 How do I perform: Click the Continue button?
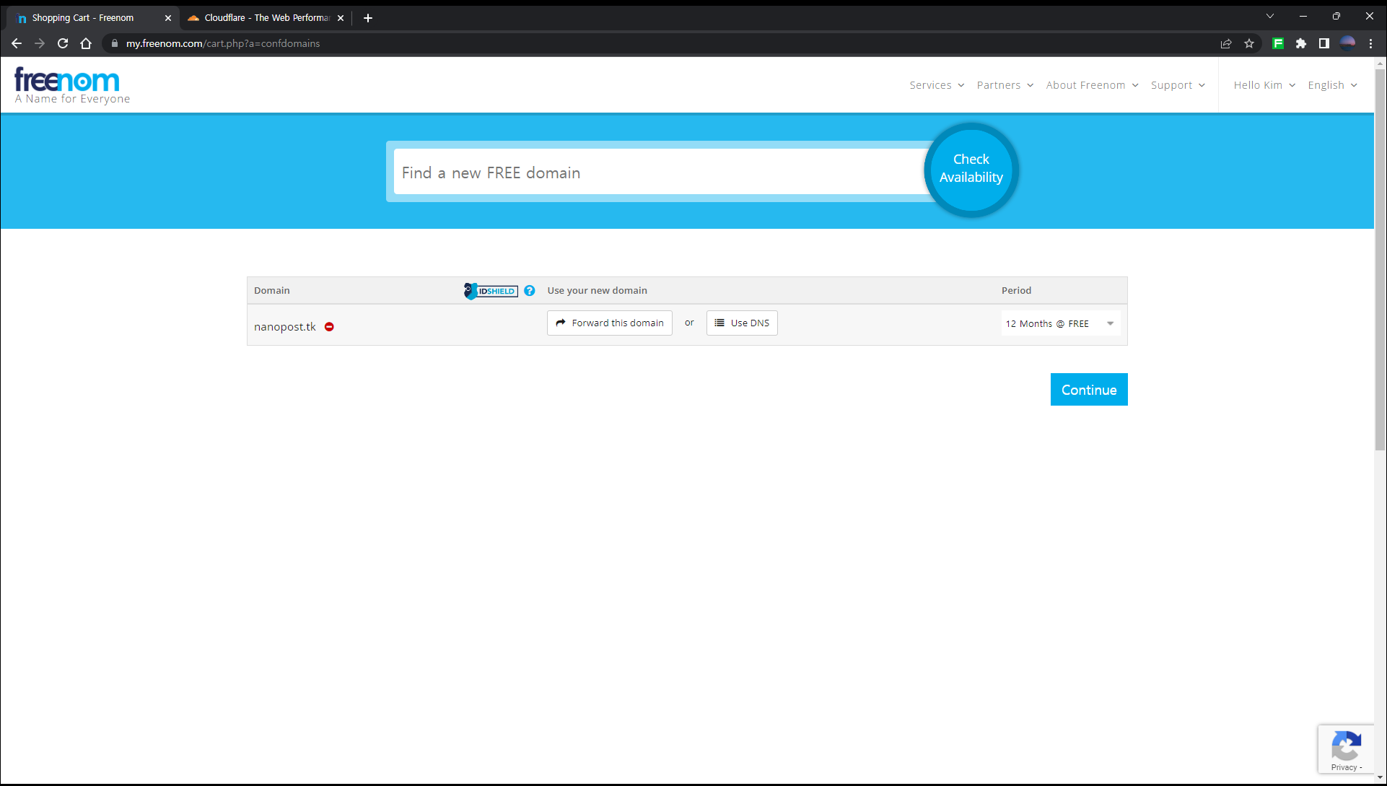click(x=1088, y=390)
